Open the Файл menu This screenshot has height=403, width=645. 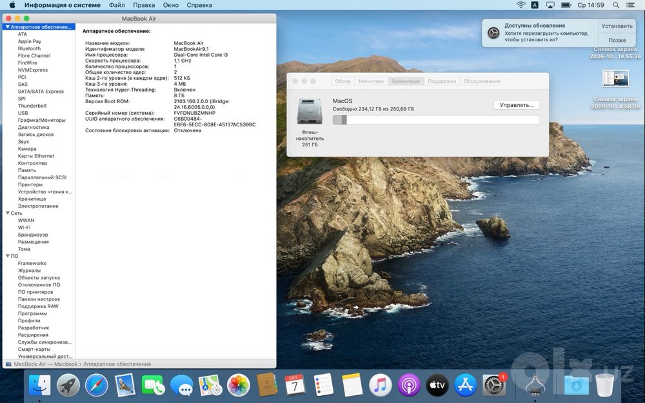(x=117, y=5)
